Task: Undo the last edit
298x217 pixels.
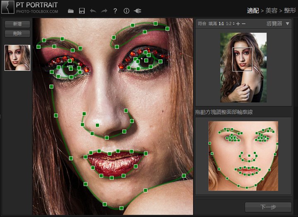Action: (93, 11)
